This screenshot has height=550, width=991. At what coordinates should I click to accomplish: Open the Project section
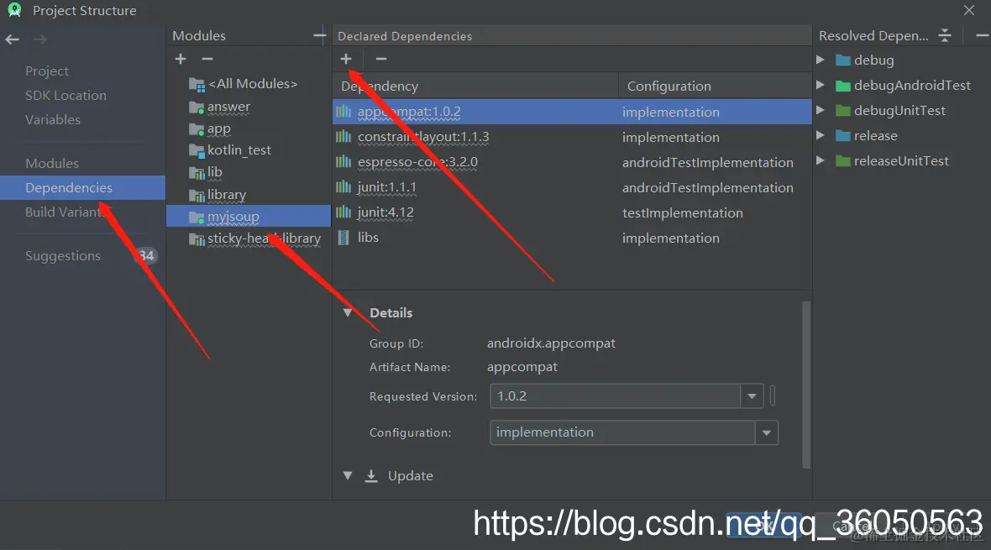(x=47, y=71)
